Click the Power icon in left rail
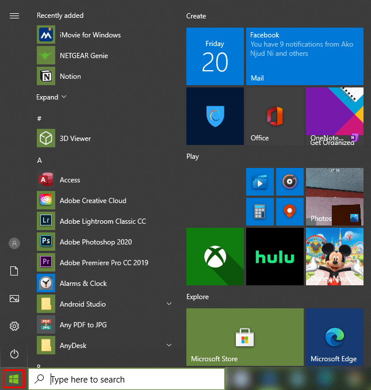Image resolution: width=371 pixels, height=390 pixels. click(x=14, y=354)
